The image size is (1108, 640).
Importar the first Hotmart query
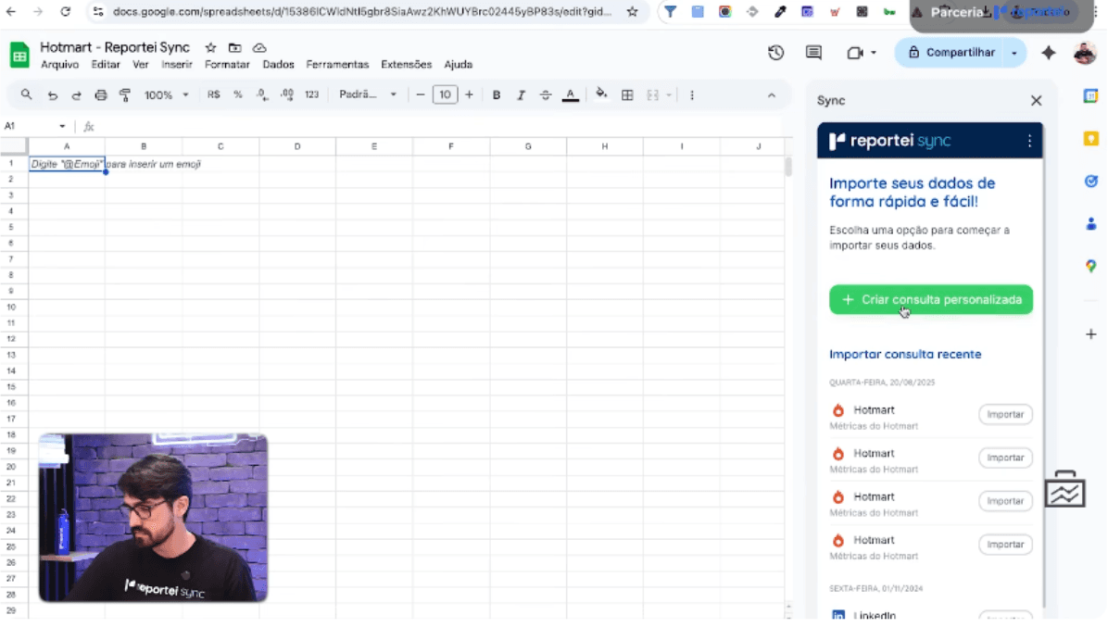(x=1005, y=414)
